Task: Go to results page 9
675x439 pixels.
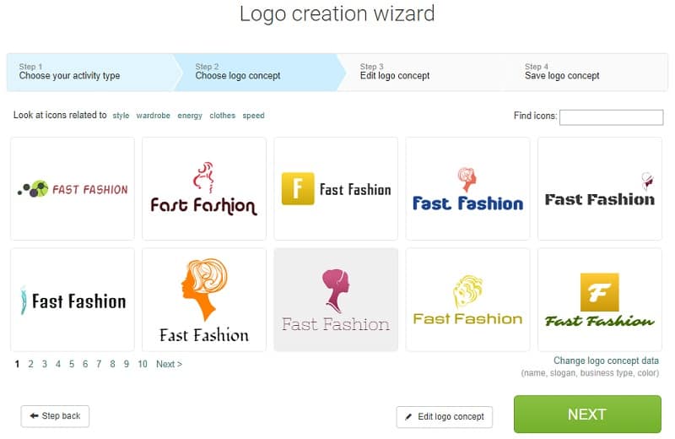Action: (x=126, y=364)
